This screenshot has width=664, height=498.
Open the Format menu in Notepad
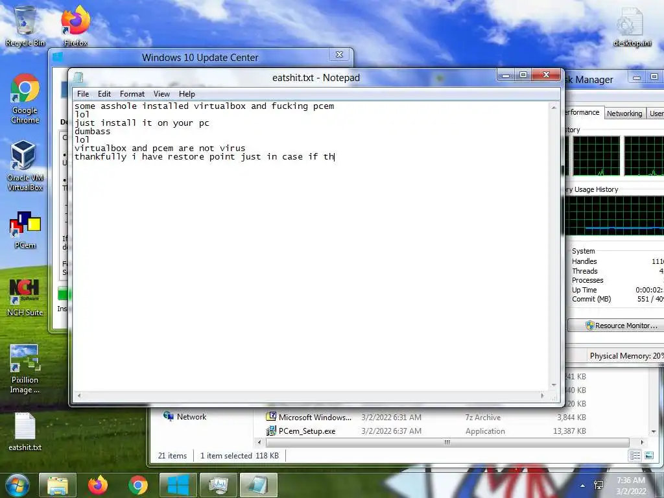(132, 94)
